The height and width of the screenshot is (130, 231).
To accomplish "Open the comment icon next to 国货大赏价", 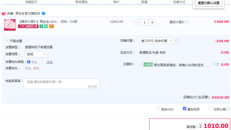I will [x=187, y=22].
